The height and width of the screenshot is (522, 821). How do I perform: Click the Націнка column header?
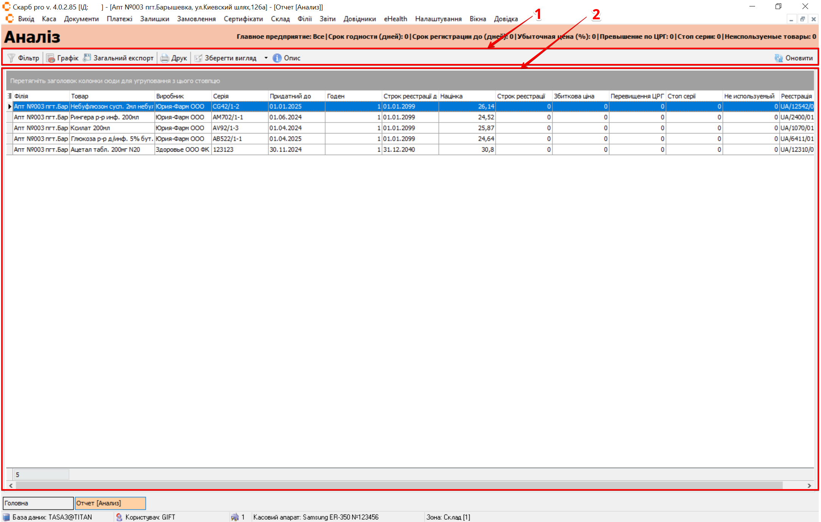(467, 96)
